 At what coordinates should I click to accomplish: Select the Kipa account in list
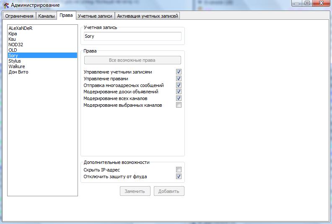[x=13, y=34]
